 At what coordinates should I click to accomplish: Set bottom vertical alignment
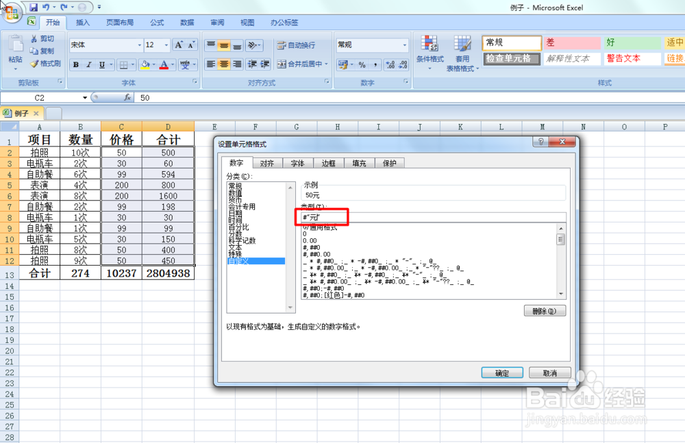(x=237, y=45)
